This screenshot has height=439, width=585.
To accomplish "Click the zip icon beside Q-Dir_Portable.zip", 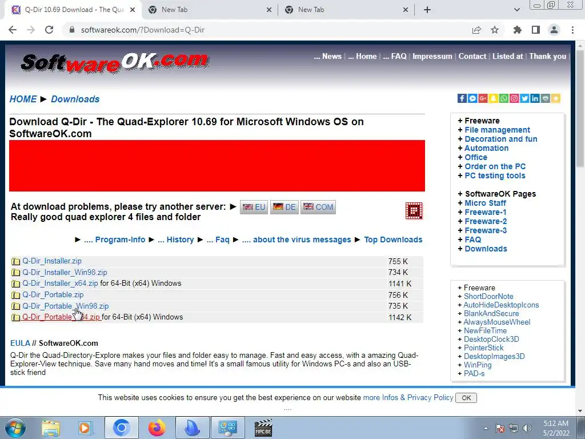I will pos(15,295).
